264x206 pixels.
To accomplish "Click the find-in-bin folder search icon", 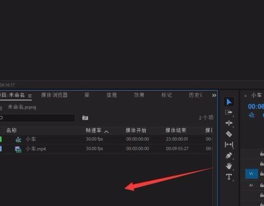I will [85, 117].
